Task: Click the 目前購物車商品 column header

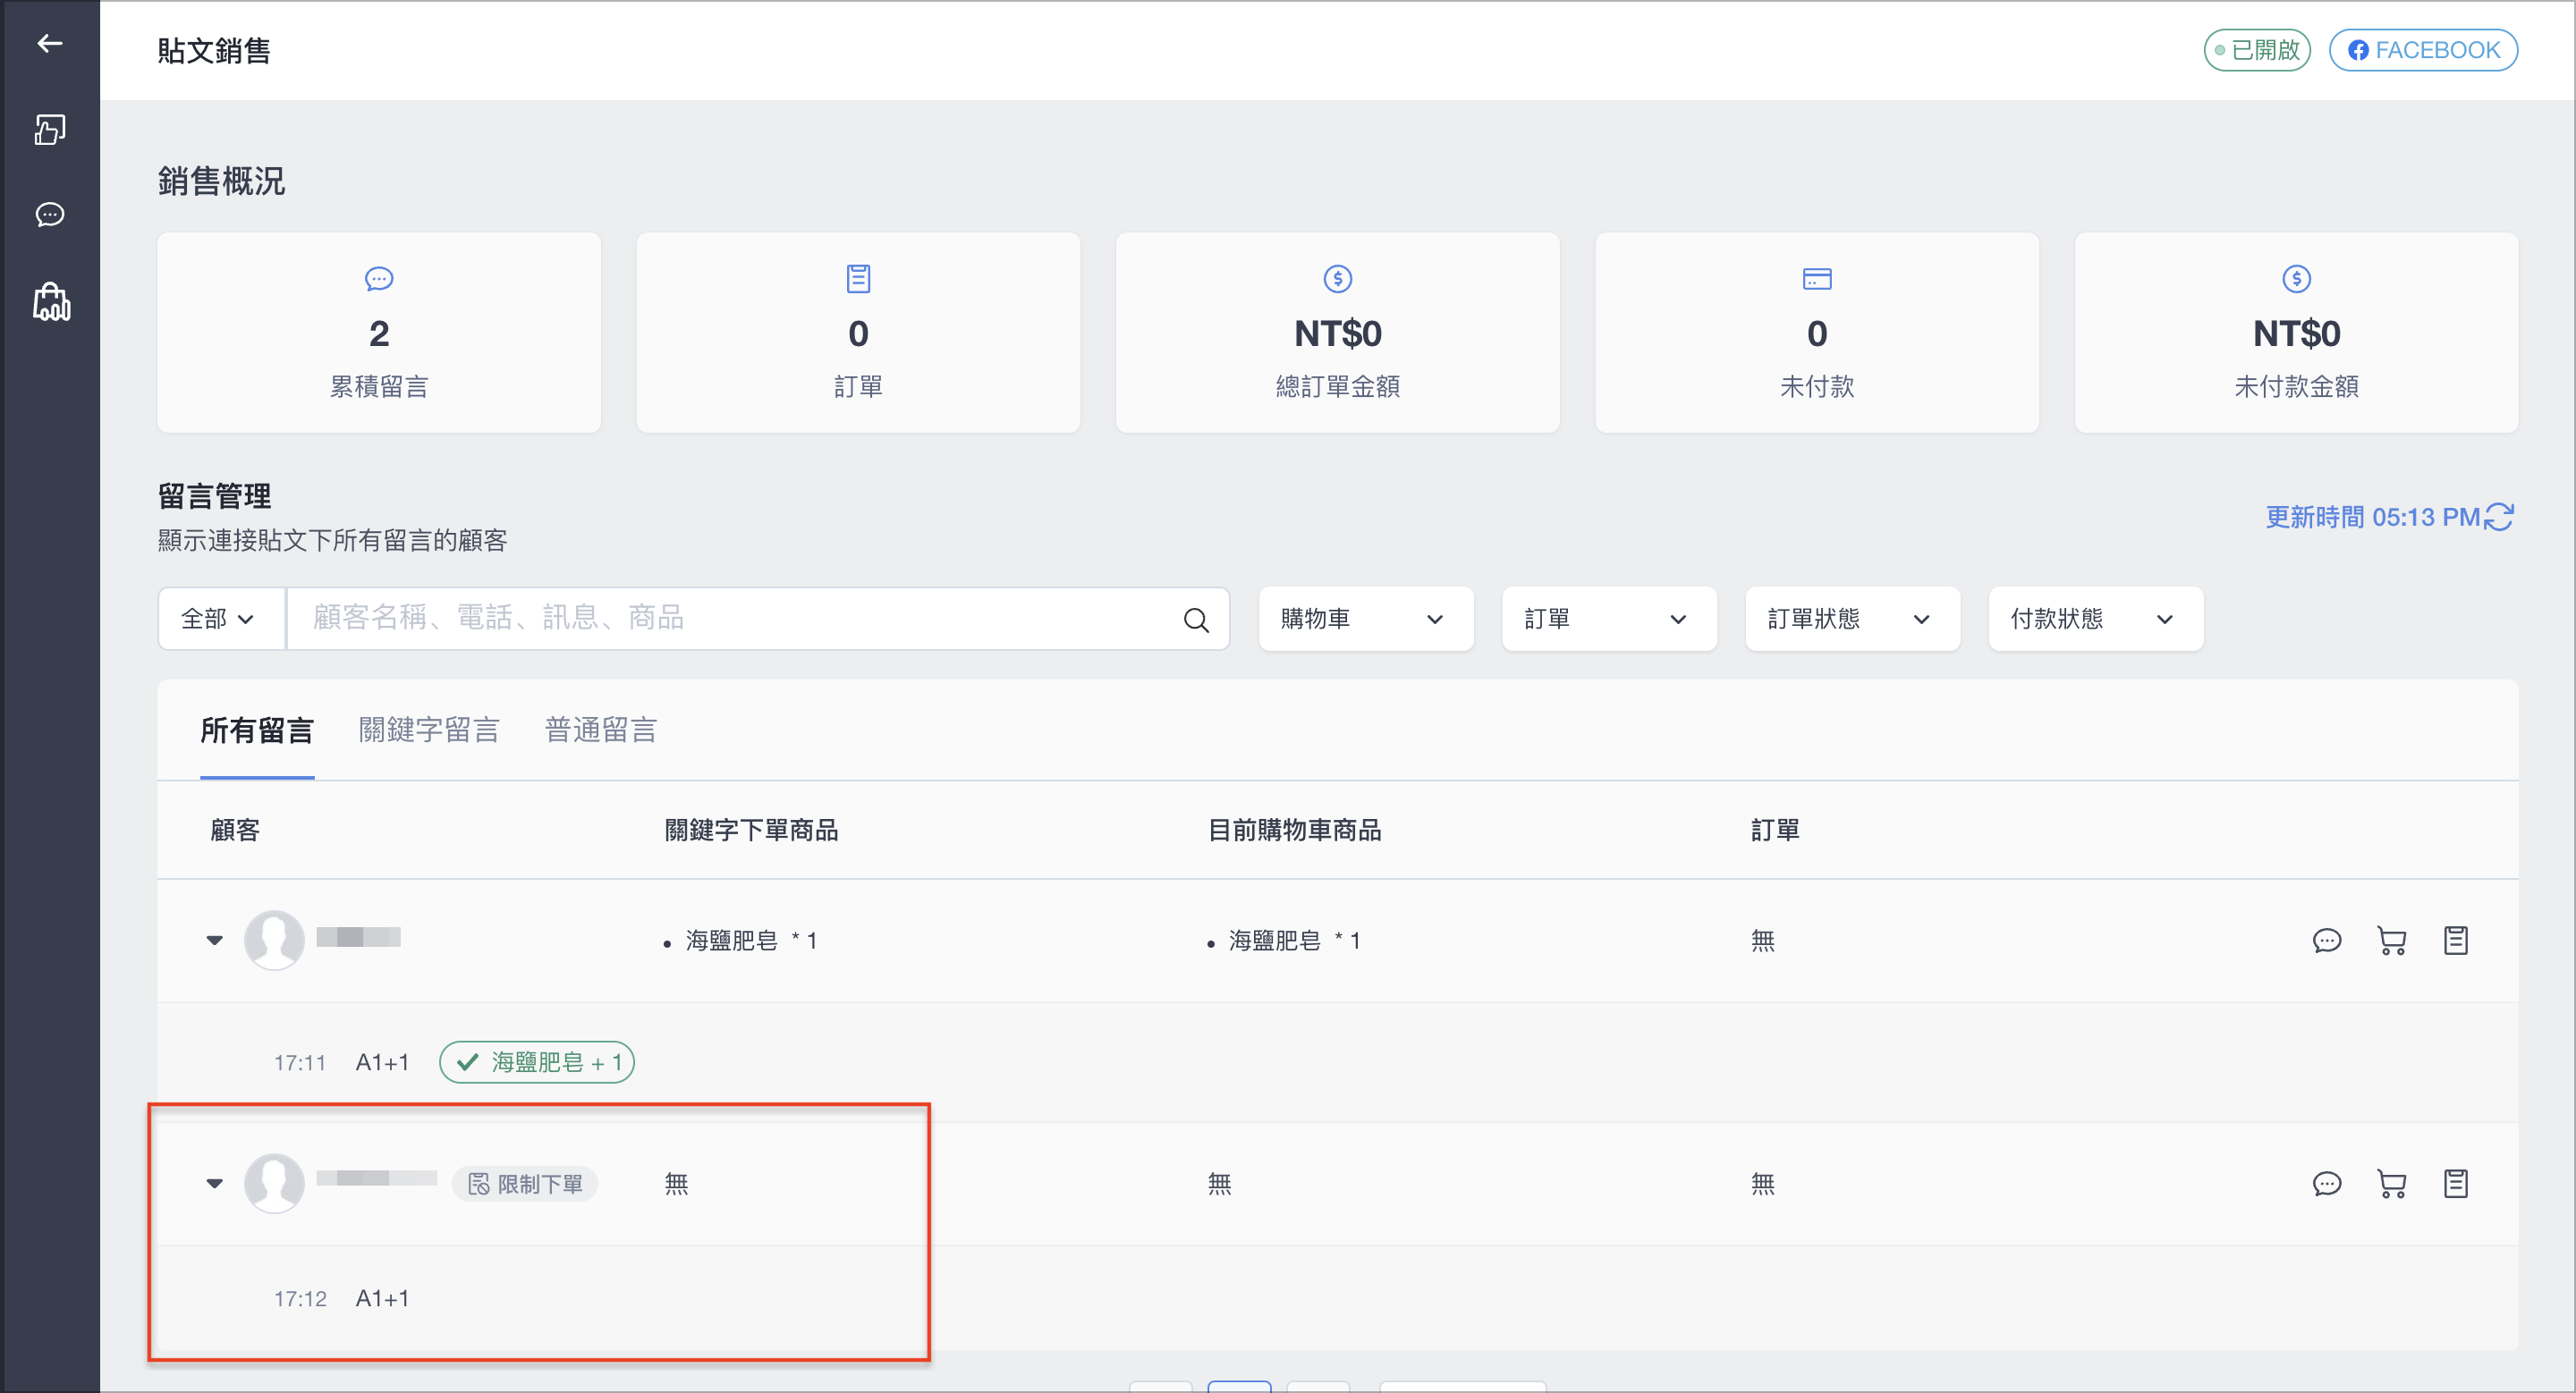Action: click(1294, 831)
